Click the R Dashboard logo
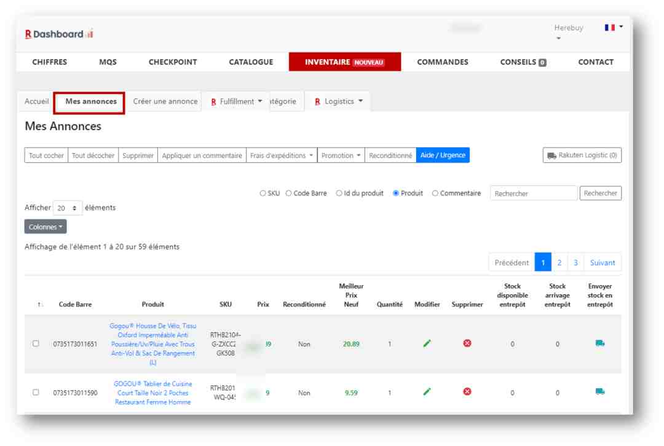Image resolution: width=664 pixels, height=446 pixels. [x=59, y=34]
